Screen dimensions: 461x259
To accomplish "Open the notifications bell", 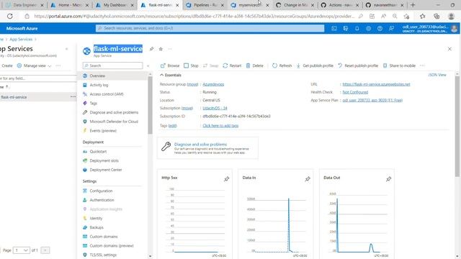I will [x=357, y=29].
